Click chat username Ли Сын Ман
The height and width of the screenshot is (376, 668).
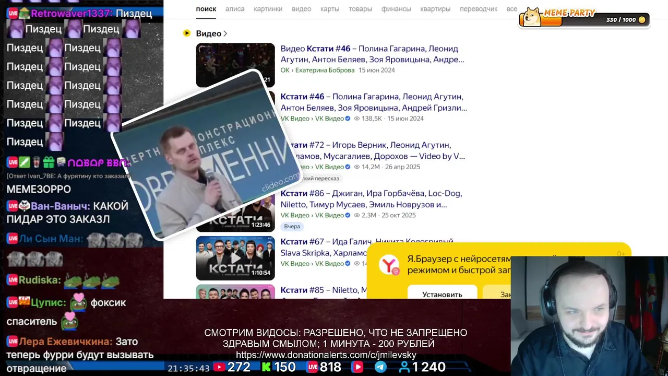point(51,239)
